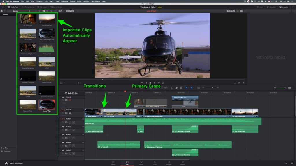The height and width of the screenshot is (166, 296).
Task: Open the Love of Flight timeline name dropdown
Action: pyautogui.click(x=153, y=11)
